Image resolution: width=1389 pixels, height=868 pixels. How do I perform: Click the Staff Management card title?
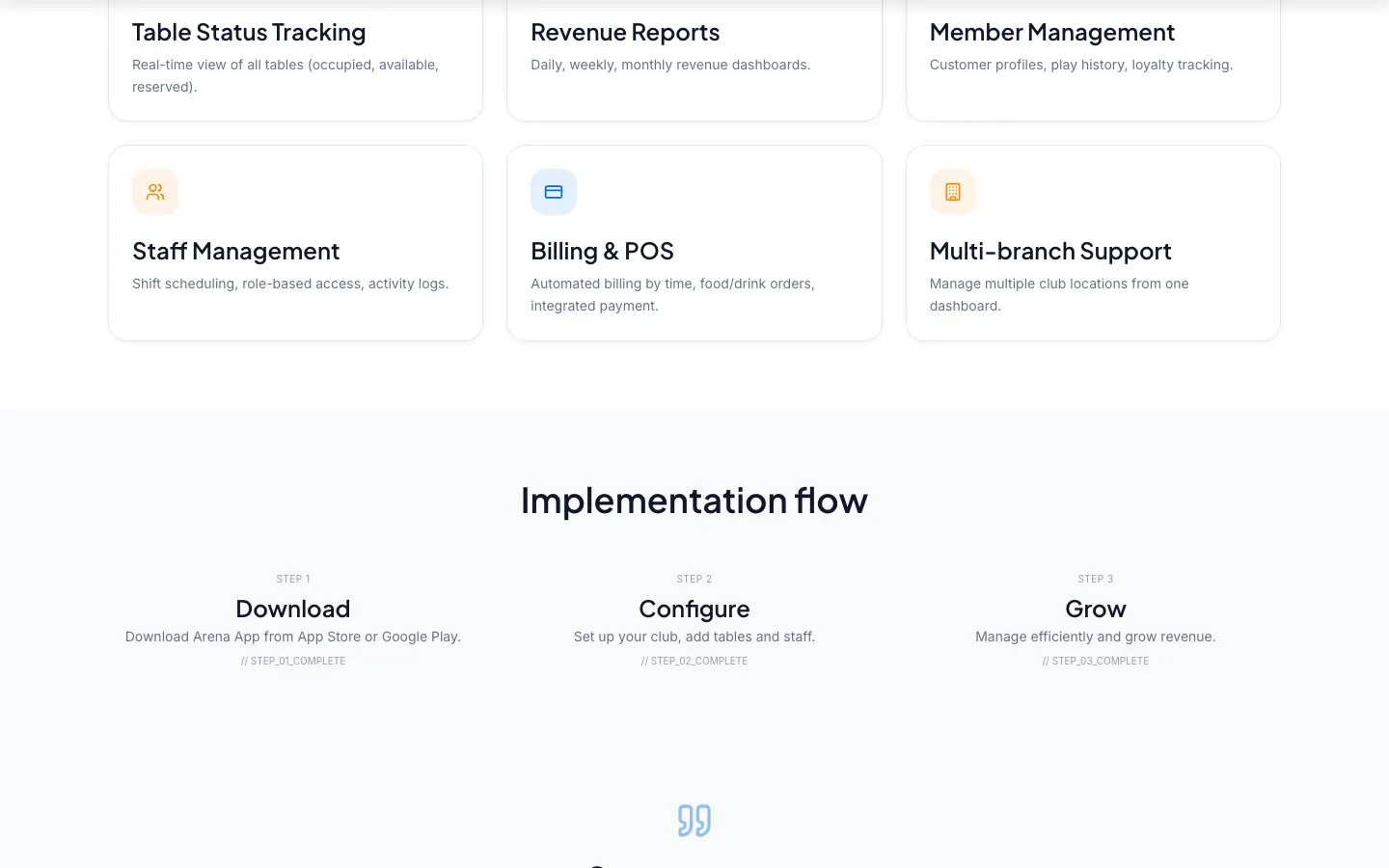[x=236, y=251]
